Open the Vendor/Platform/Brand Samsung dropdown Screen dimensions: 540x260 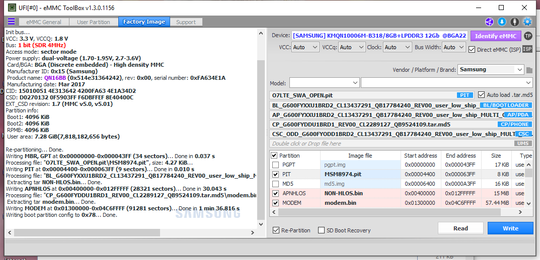coord(491,69)
